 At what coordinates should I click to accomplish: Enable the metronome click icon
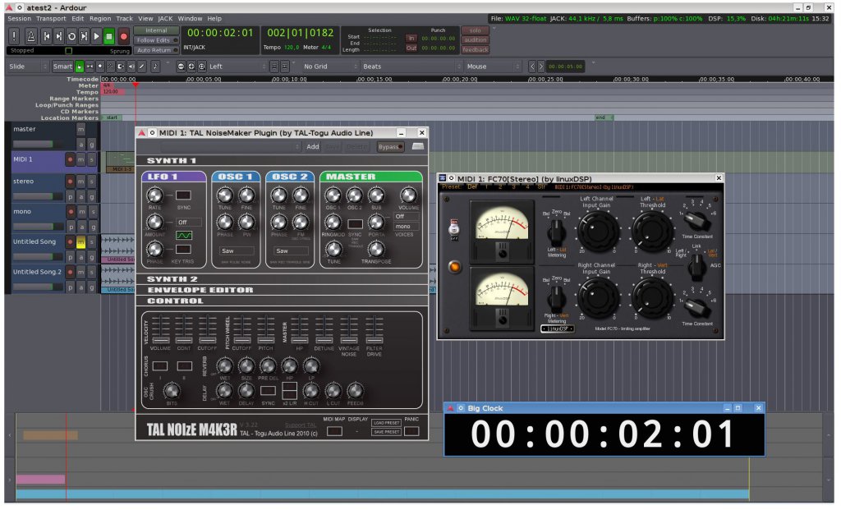(x=31, y=36)
